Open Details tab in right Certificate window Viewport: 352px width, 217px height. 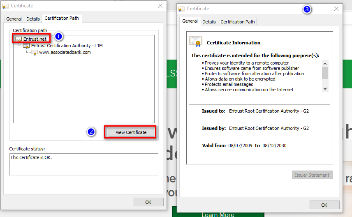(209, 22)
